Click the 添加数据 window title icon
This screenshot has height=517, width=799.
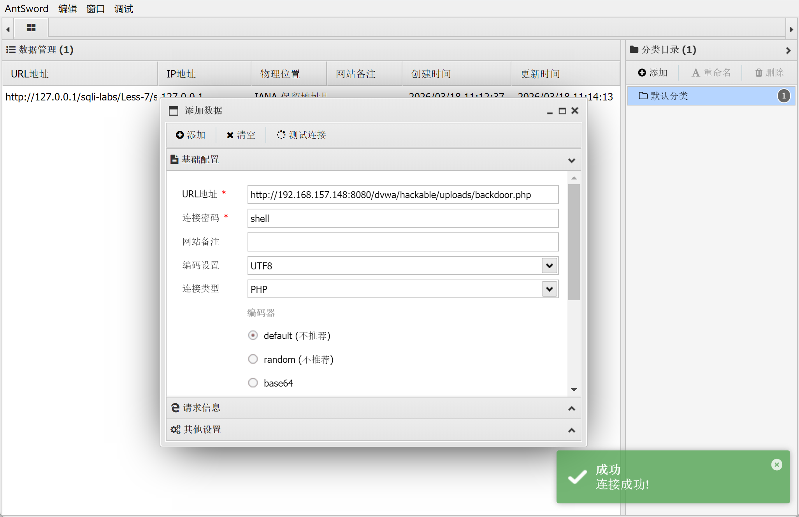coord(174,111)
